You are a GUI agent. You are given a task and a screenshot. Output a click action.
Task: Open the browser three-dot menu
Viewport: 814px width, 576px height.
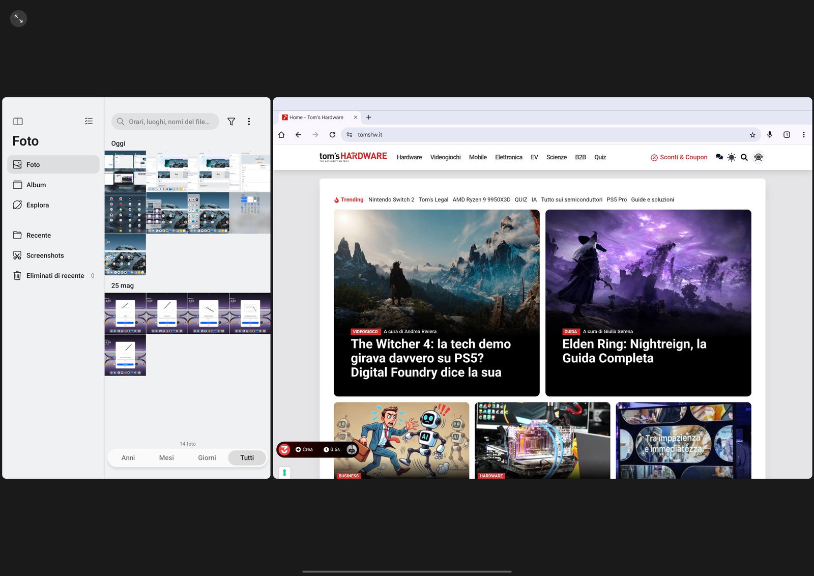[x=804, y=135]
